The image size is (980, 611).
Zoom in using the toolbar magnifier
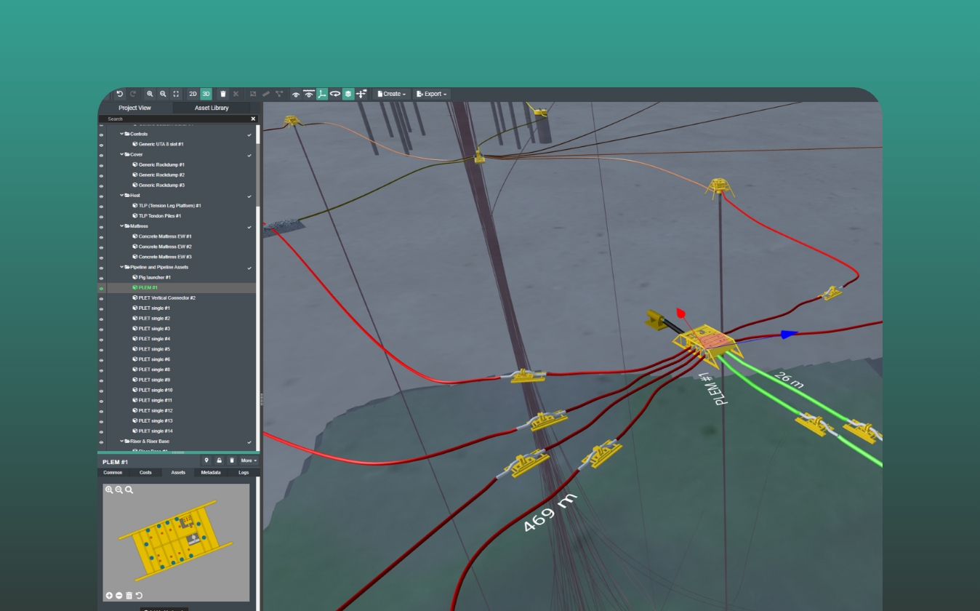[150, 94]
